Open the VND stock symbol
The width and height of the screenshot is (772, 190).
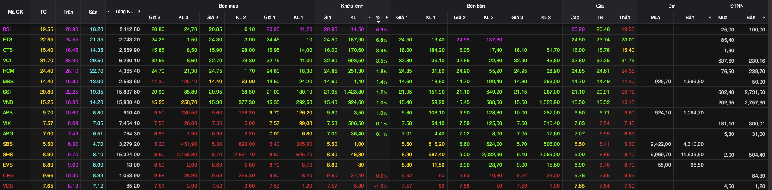tap(8, 102)
